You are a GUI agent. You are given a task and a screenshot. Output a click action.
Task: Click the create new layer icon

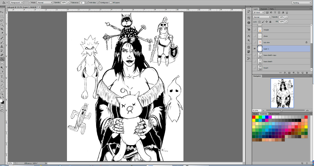point(302,73)
